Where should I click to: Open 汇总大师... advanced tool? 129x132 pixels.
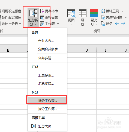[x=47, y=126]
